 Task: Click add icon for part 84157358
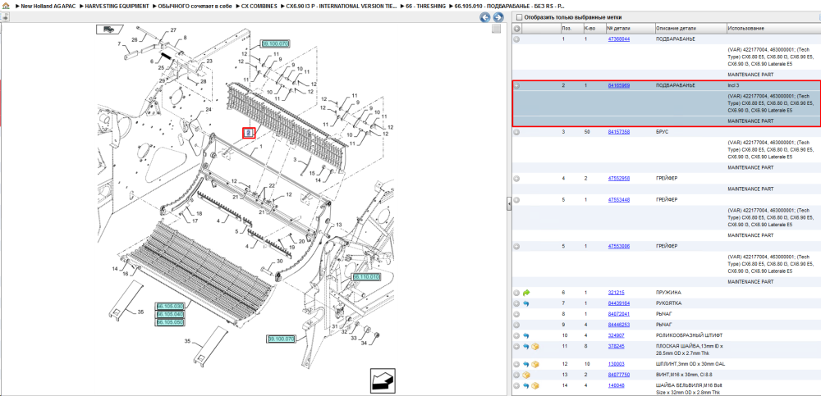pyautogui.click(x=516, y=132)
